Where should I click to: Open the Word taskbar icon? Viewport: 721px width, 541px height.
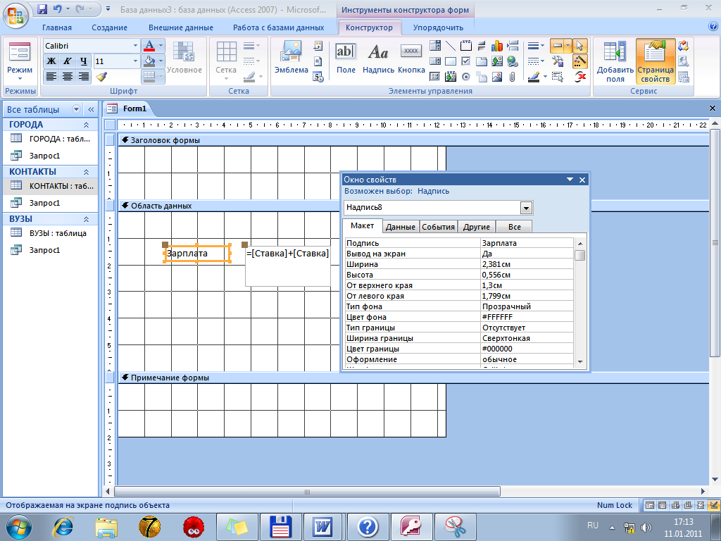pyautogui.click(x=322, y=526)
